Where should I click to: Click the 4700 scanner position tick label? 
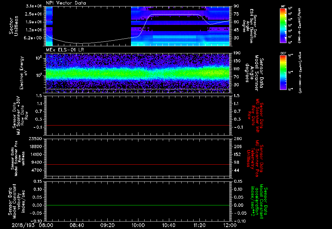click(x=37, y=170)
